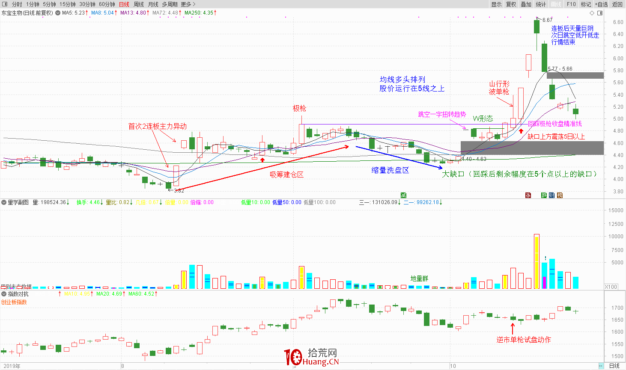
Task: Click the 低量10: 0.00 readout
Action: pos(256,202)
